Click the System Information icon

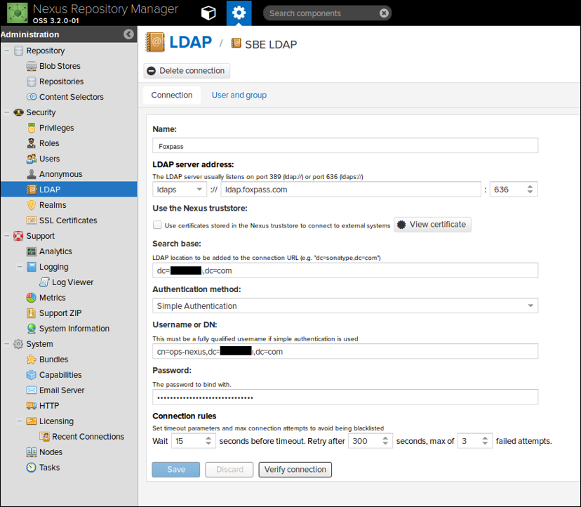(32, 329)
